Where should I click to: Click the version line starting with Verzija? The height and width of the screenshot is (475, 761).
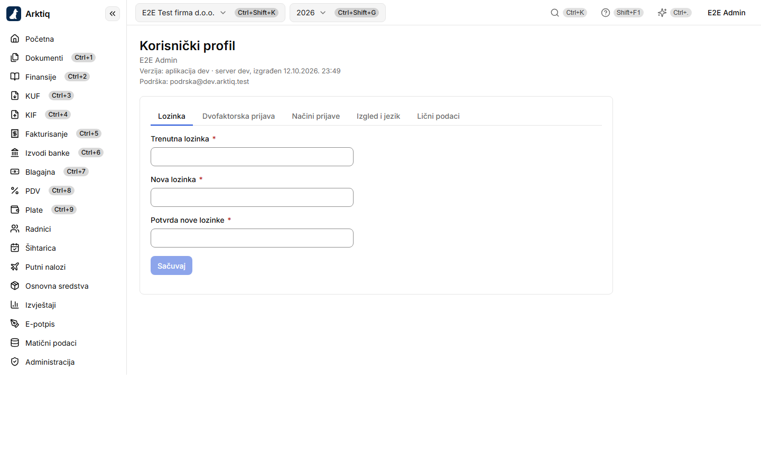[x=240, y=71]
